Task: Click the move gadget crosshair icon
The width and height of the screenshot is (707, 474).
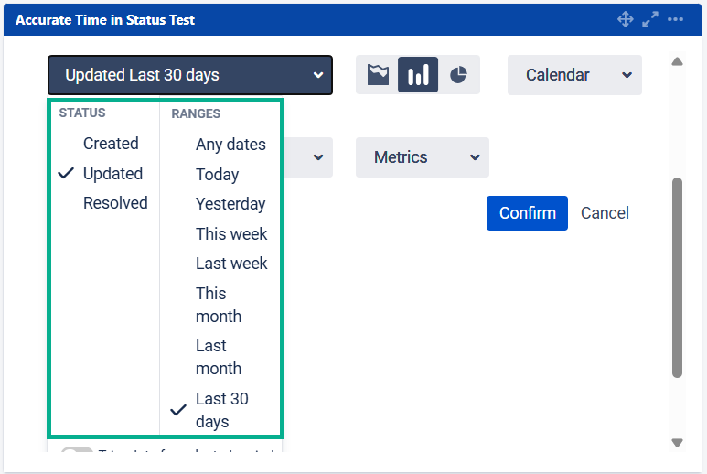Action: (x=626, y=19)
